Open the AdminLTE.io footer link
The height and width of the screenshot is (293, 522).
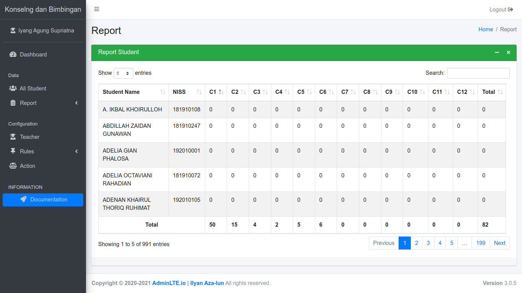[x=169, y=283]
